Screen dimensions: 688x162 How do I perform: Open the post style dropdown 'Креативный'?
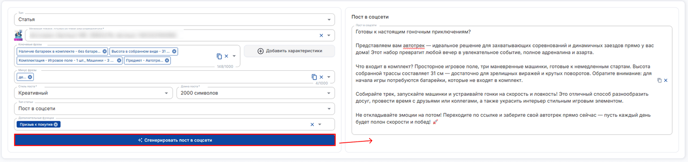pyautogui.click(x=93, y=93)
